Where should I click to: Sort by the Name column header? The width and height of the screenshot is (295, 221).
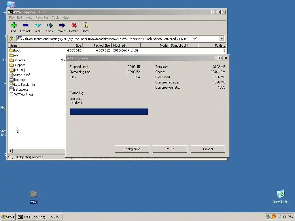pyautogui.click(x=31, y=45)
